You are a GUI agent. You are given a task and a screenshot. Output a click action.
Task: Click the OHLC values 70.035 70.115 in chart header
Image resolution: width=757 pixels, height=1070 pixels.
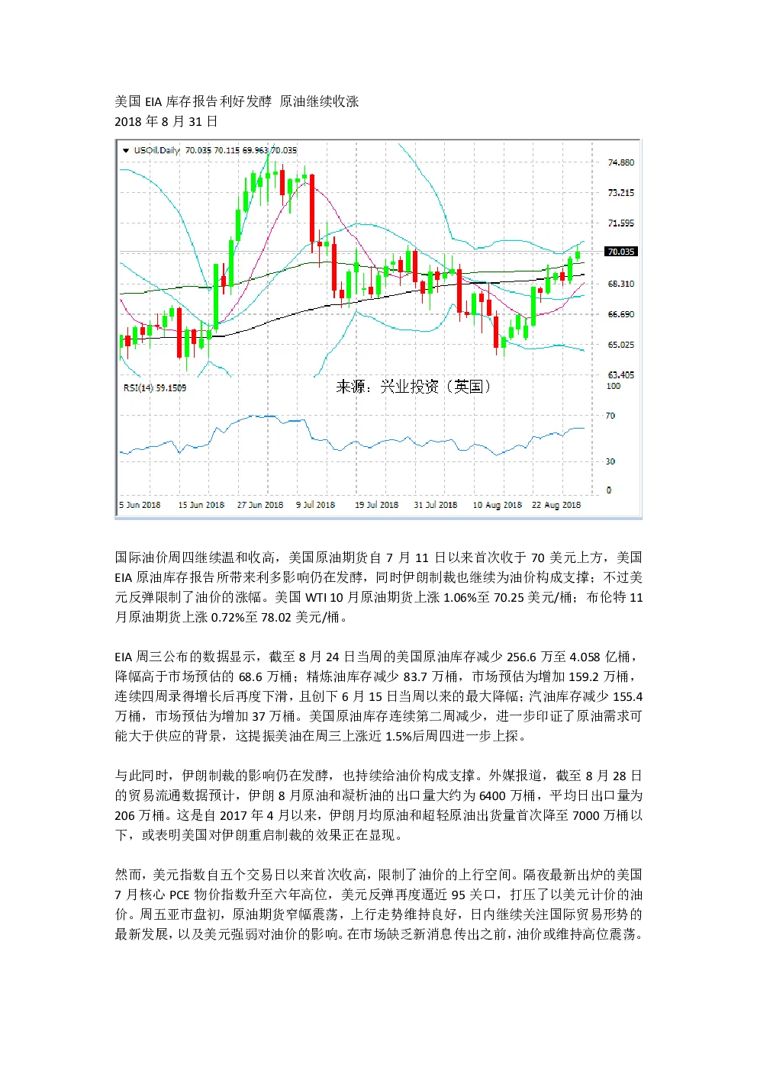tap(212, 150)
